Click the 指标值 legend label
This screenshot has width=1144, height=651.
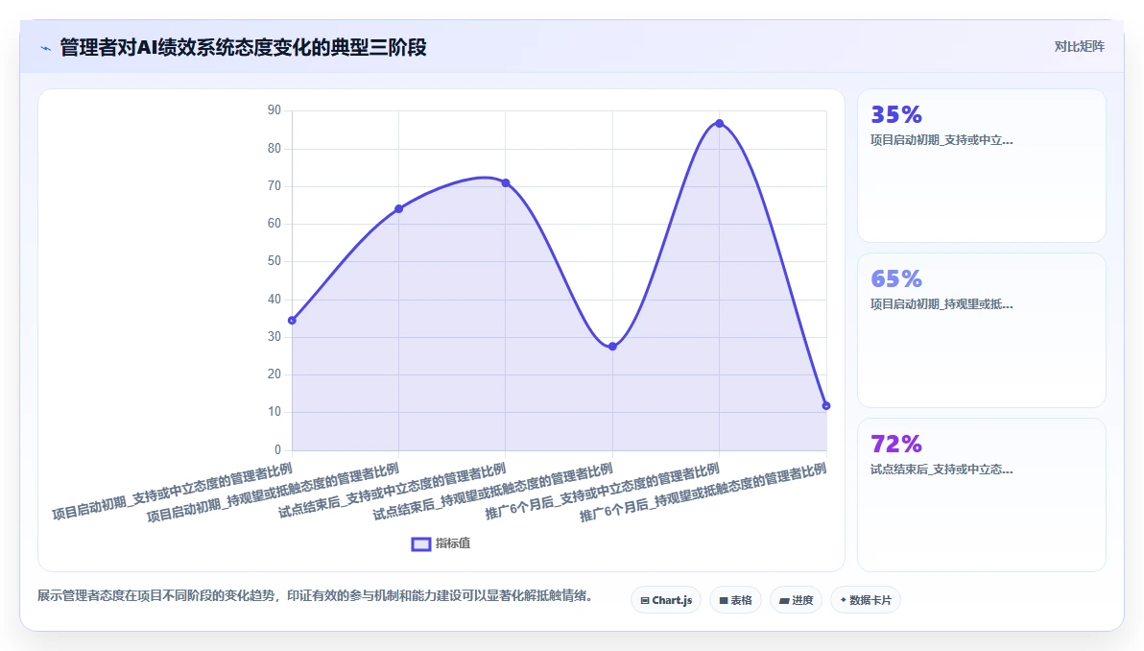pyautogui.click(x=453, y=543)
